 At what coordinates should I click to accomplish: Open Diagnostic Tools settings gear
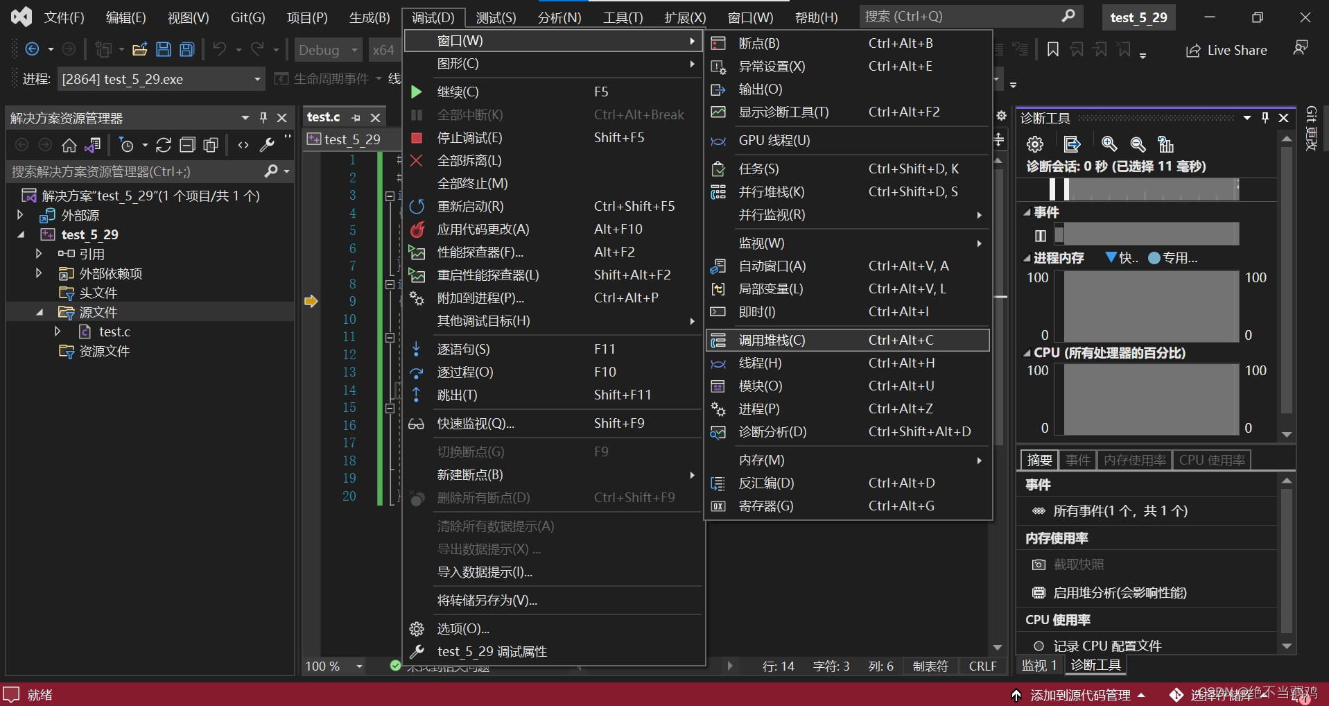point(1034,144)
